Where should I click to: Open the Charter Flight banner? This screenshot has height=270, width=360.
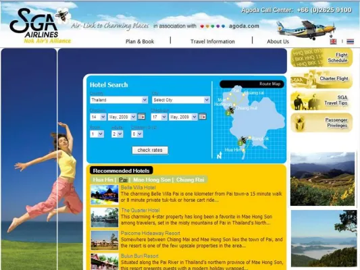(x=322, y=80)
